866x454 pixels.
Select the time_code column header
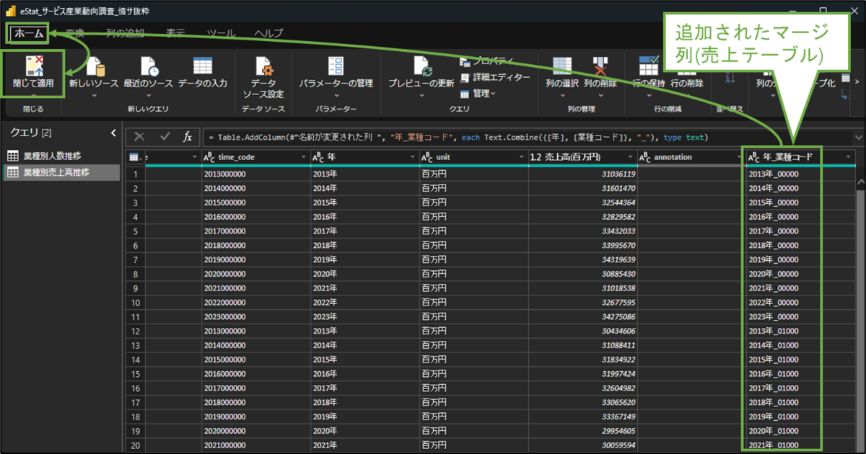(x=256, y=156)
